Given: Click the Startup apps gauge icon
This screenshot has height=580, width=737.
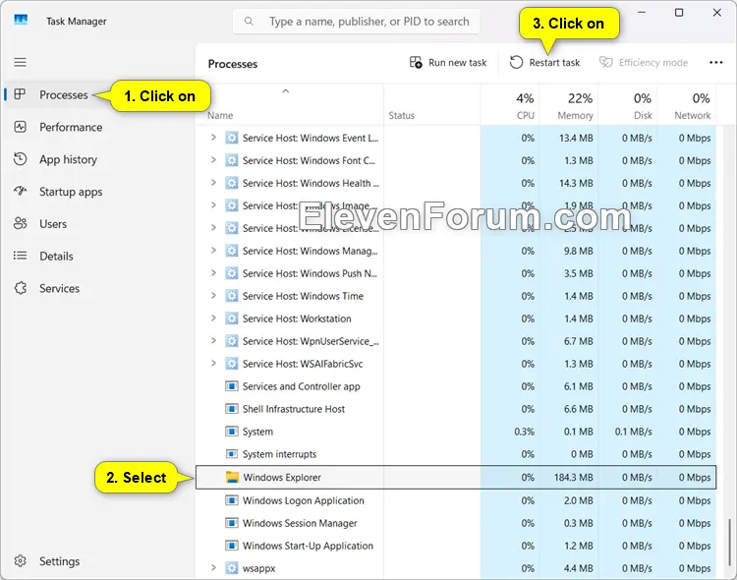Looking at the screenshot, I should click(x=21, y=191).
